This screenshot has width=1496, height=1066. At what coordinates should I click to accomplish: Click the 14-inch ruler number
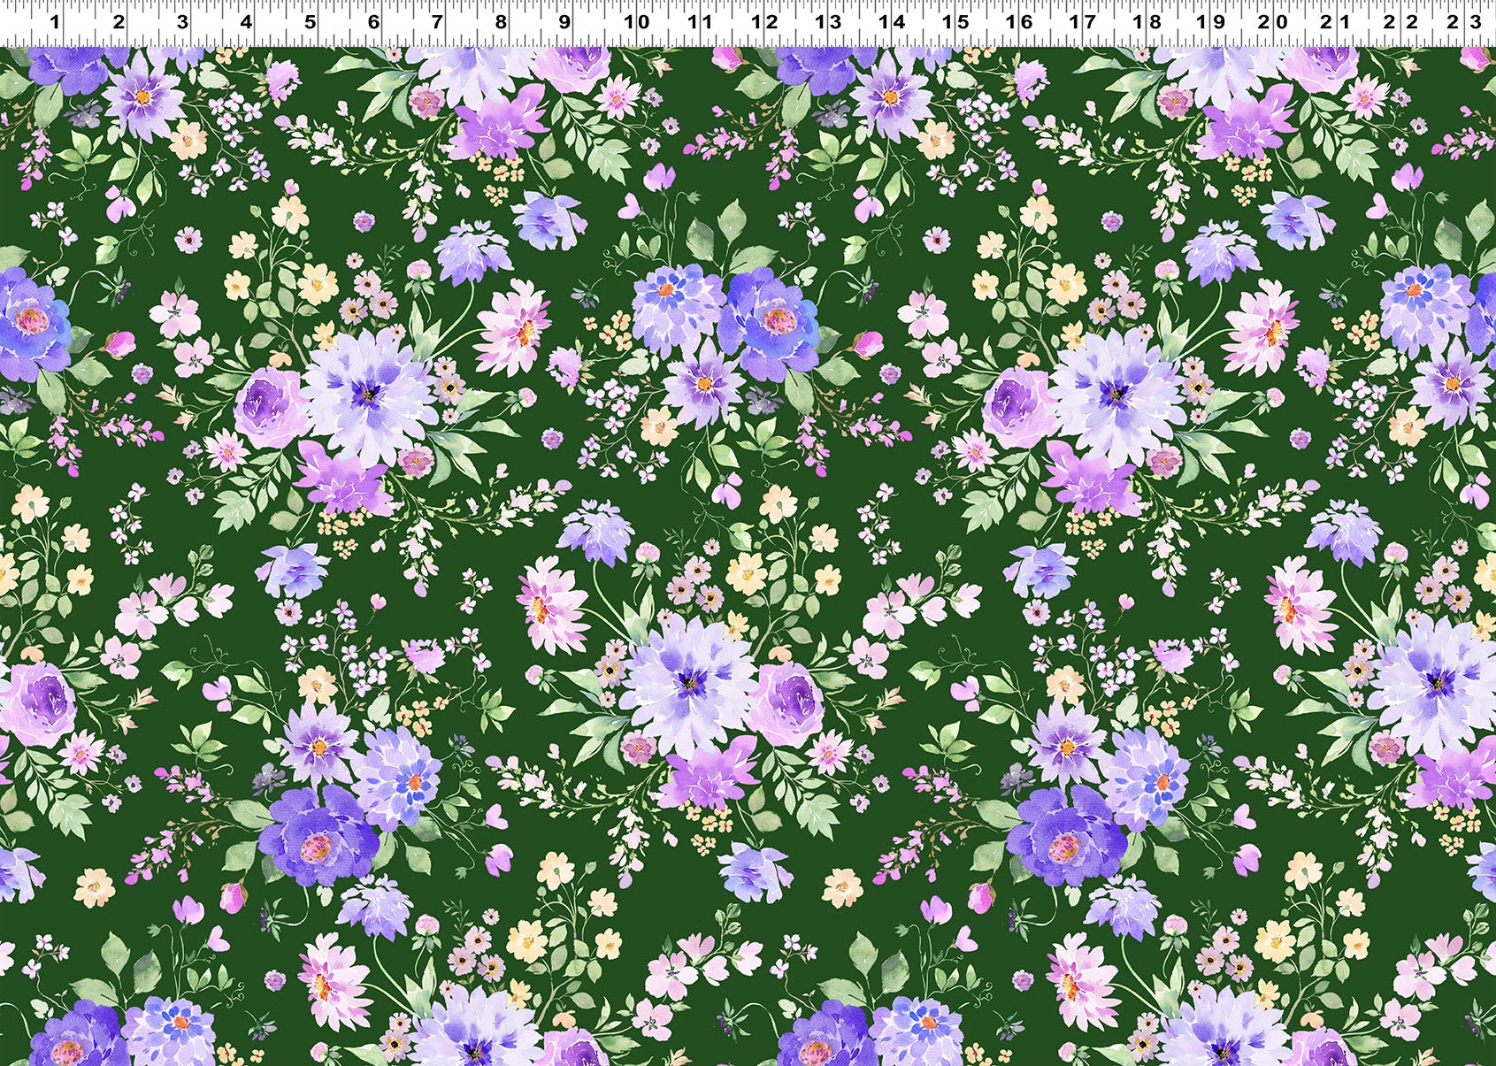tap(894, 23)
